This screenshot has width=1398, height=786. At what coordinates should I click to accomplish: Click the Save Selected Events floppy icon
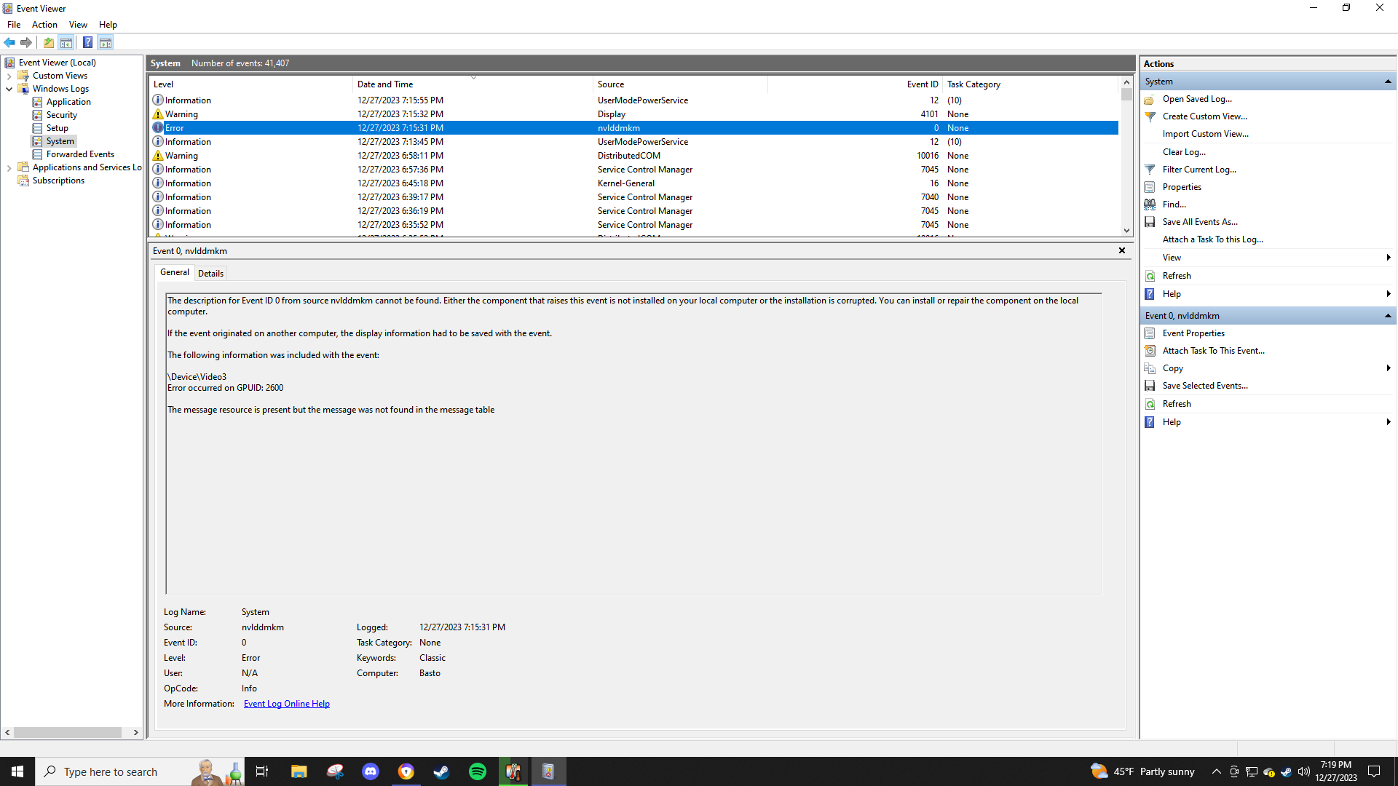(1150, 386)
